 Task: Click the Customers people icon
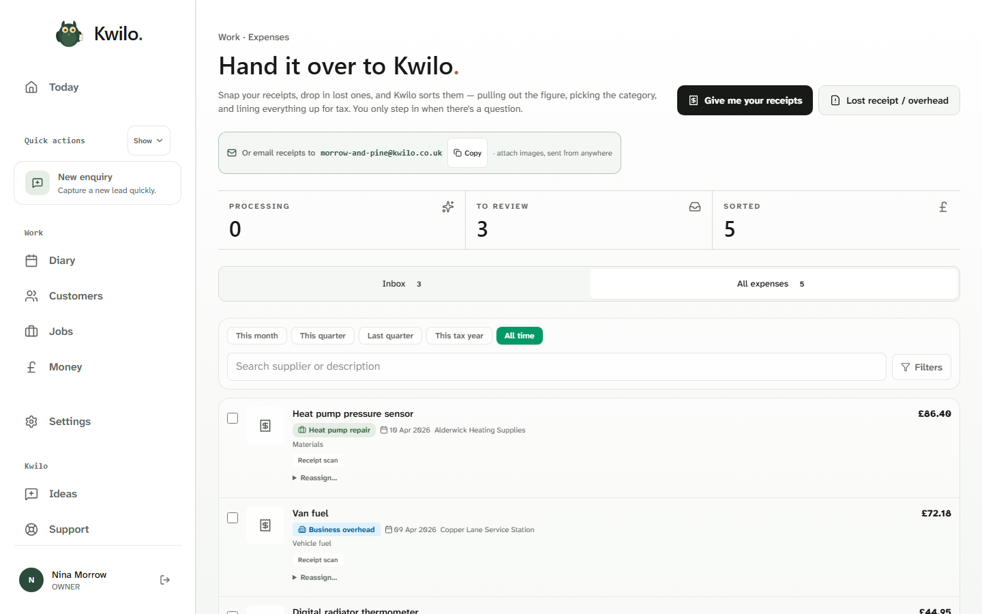click(31, 296)
